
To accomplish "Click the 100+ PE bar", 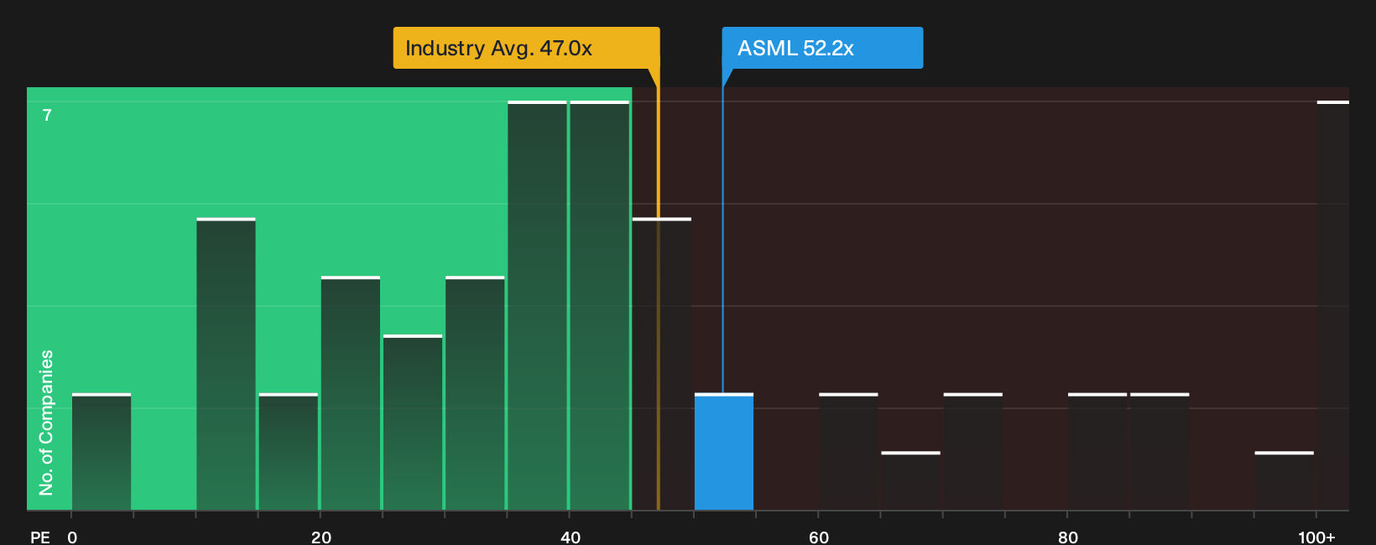I will pyautogui.click(x=1333, y=306).
